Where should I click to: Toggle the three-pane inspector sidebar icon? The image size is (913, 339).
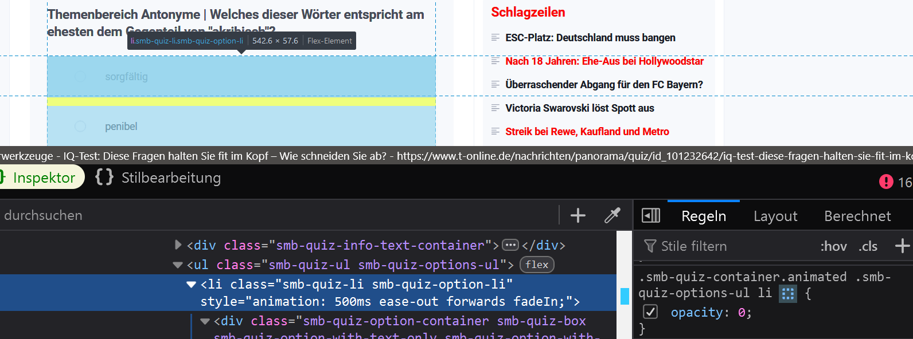pos(651,215)
